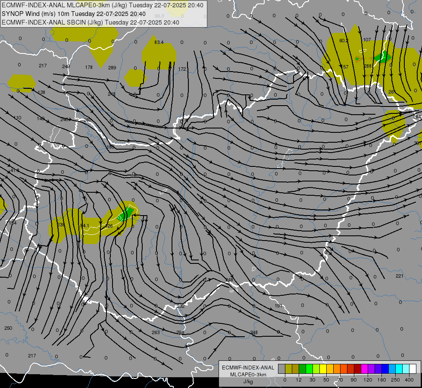The width and height of the screenshot is (422, 388).
Task: Pick the pure blue legend swatch
Action: click(385, 369)
